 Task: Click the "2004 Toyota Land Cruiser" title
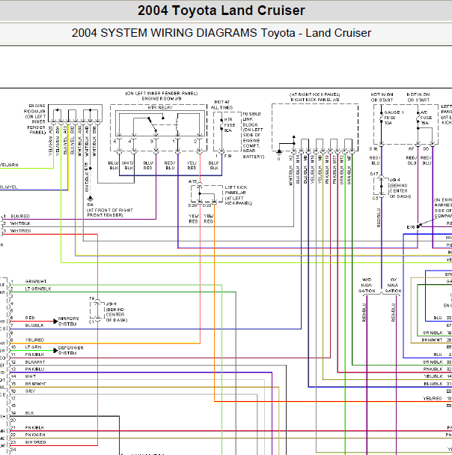pyautogui.click(x=221, y=10)
